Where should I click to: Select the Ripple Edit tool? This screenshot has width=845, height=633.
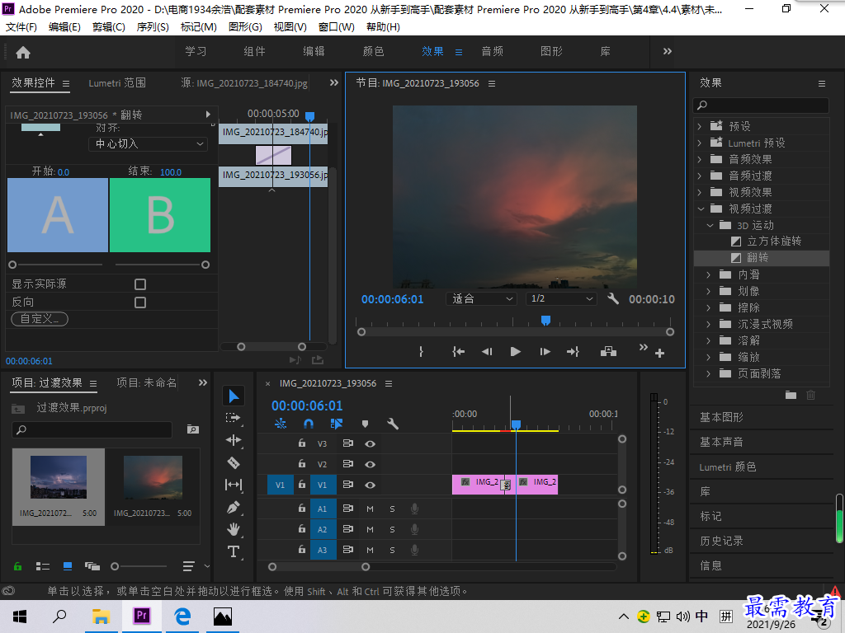point(234,440)
